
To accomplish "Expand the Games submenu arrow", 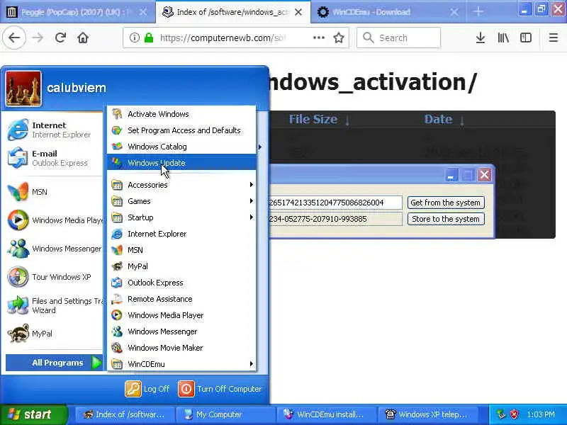I will click(x=252, y=201).
